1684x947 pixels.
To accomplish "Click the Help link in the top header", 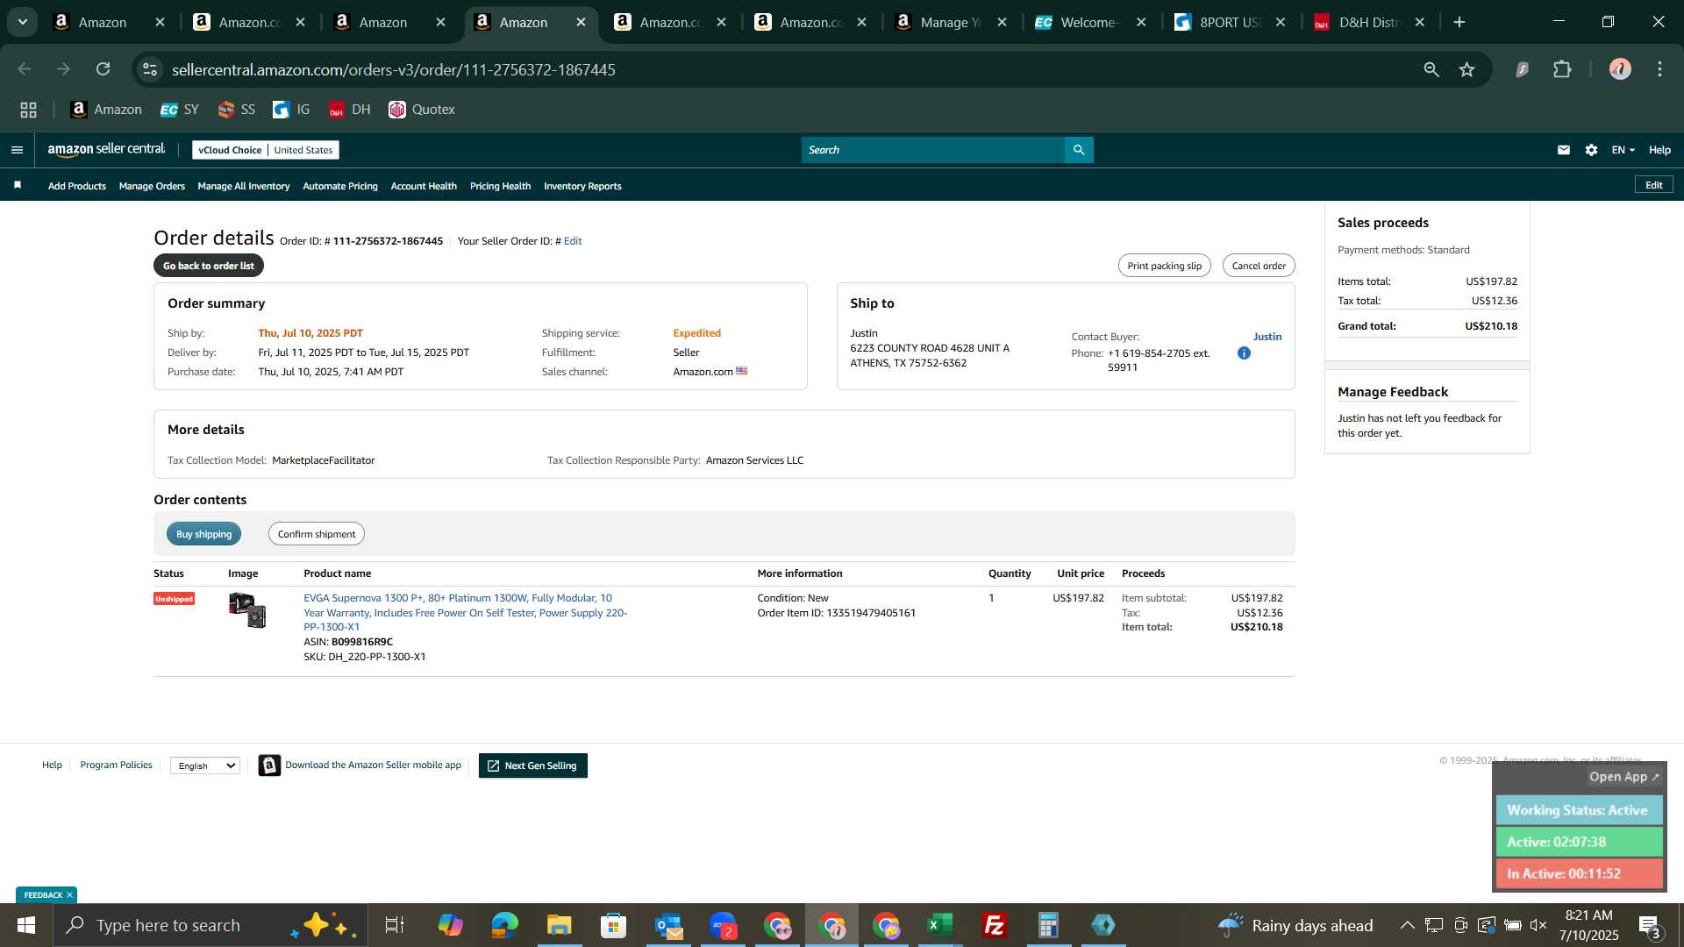I will click(x=1659, y=150).
